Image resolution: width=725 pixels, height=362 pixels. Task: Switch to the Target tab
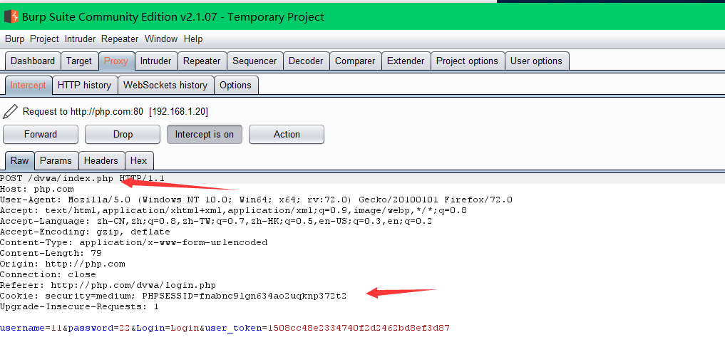[x=79, y=61]
